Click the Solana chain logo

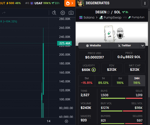click(81, 17)
